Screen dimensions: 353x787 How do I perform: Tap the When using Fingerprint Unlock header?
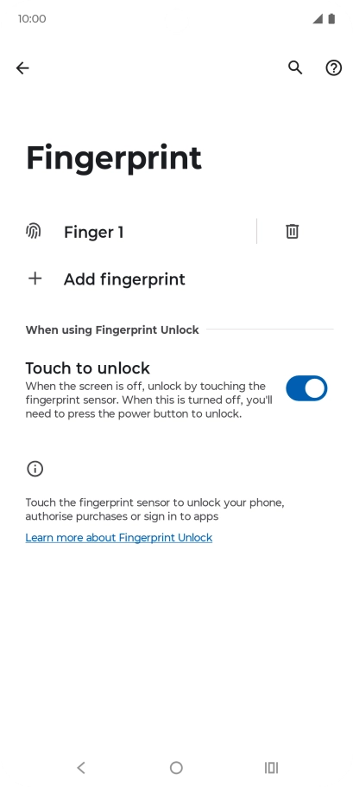tap(112, 330)
